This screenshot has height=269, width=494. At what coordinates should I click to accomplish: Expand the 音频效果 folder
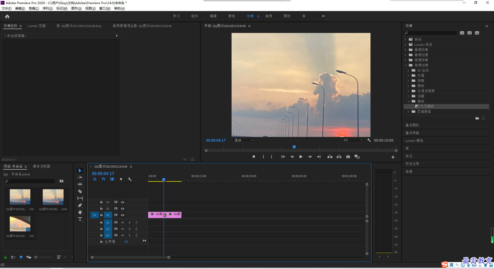point(405,50)
